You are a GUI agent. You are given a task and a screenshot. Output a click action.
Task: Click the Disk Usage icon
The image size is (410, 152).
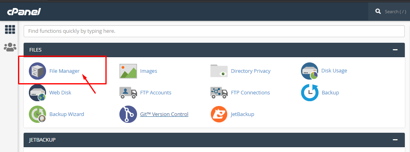[309, 71]
